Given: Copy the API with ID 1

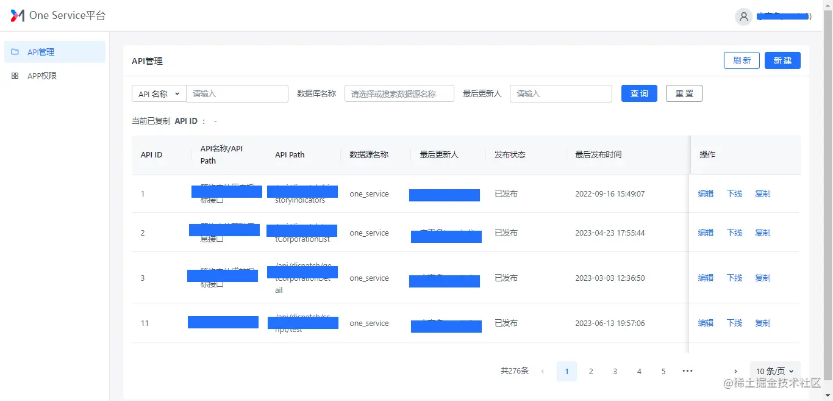Looking at the screenshot, I should [763, 193].
